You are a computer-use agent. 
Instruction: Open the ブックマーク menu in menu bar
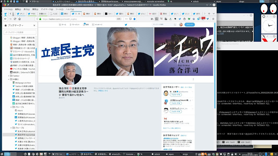(x=47, y=9)
